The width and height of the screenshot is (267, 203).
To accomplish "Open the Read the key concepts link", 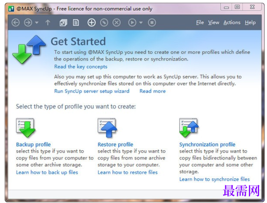I will (81, 66).
